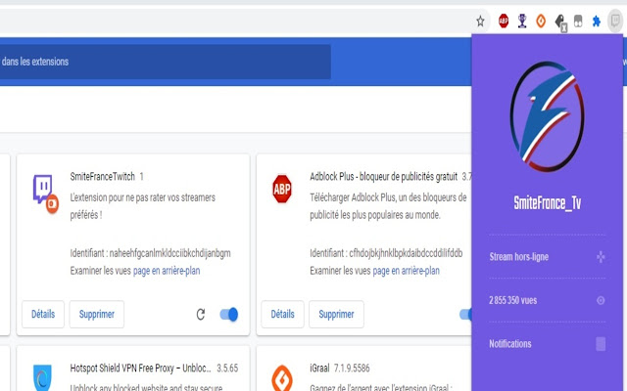627x391 pixels.
Task: Click Supprimer for Adblock Plus
Action: click(x=336, y=315)
